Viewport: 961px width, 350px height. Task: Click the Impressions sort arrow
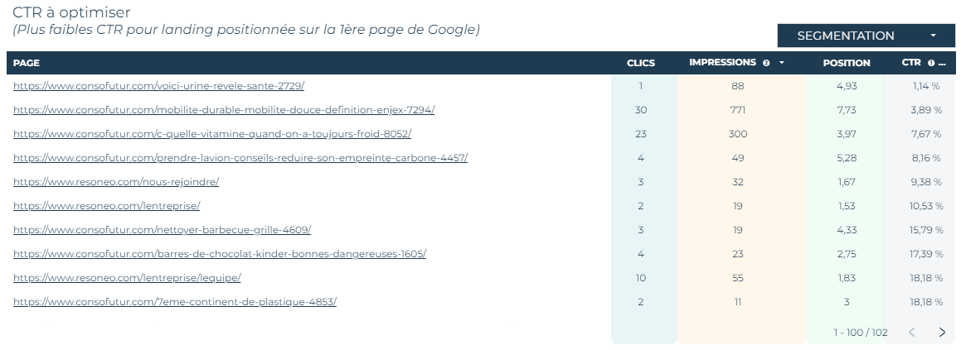(781, 63)
